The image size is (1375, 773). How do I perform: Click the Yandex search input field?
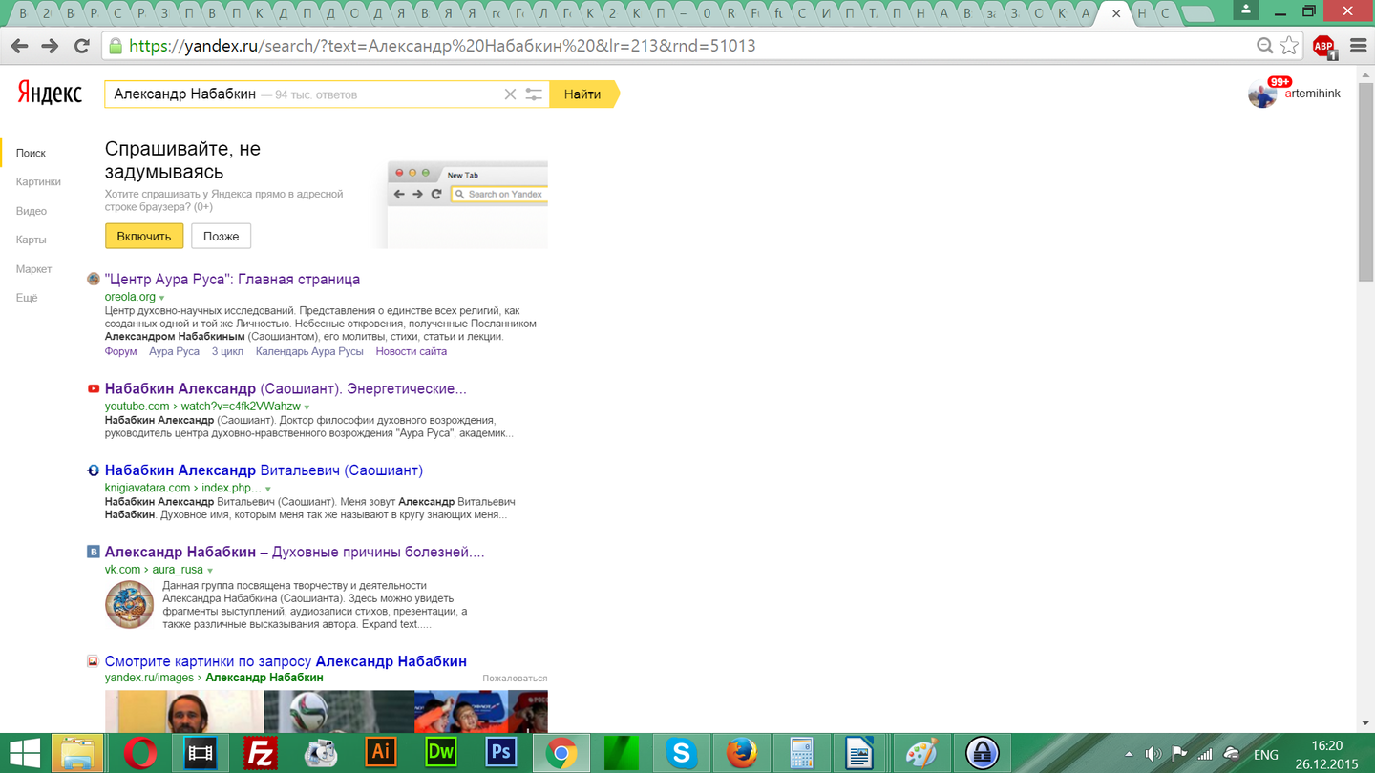306,94
